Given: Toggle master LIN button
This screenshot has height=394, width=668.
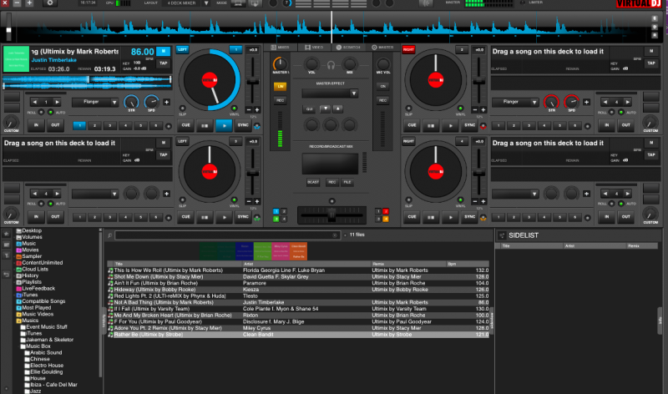Looking at the screenshot, I should coord(281,87).
